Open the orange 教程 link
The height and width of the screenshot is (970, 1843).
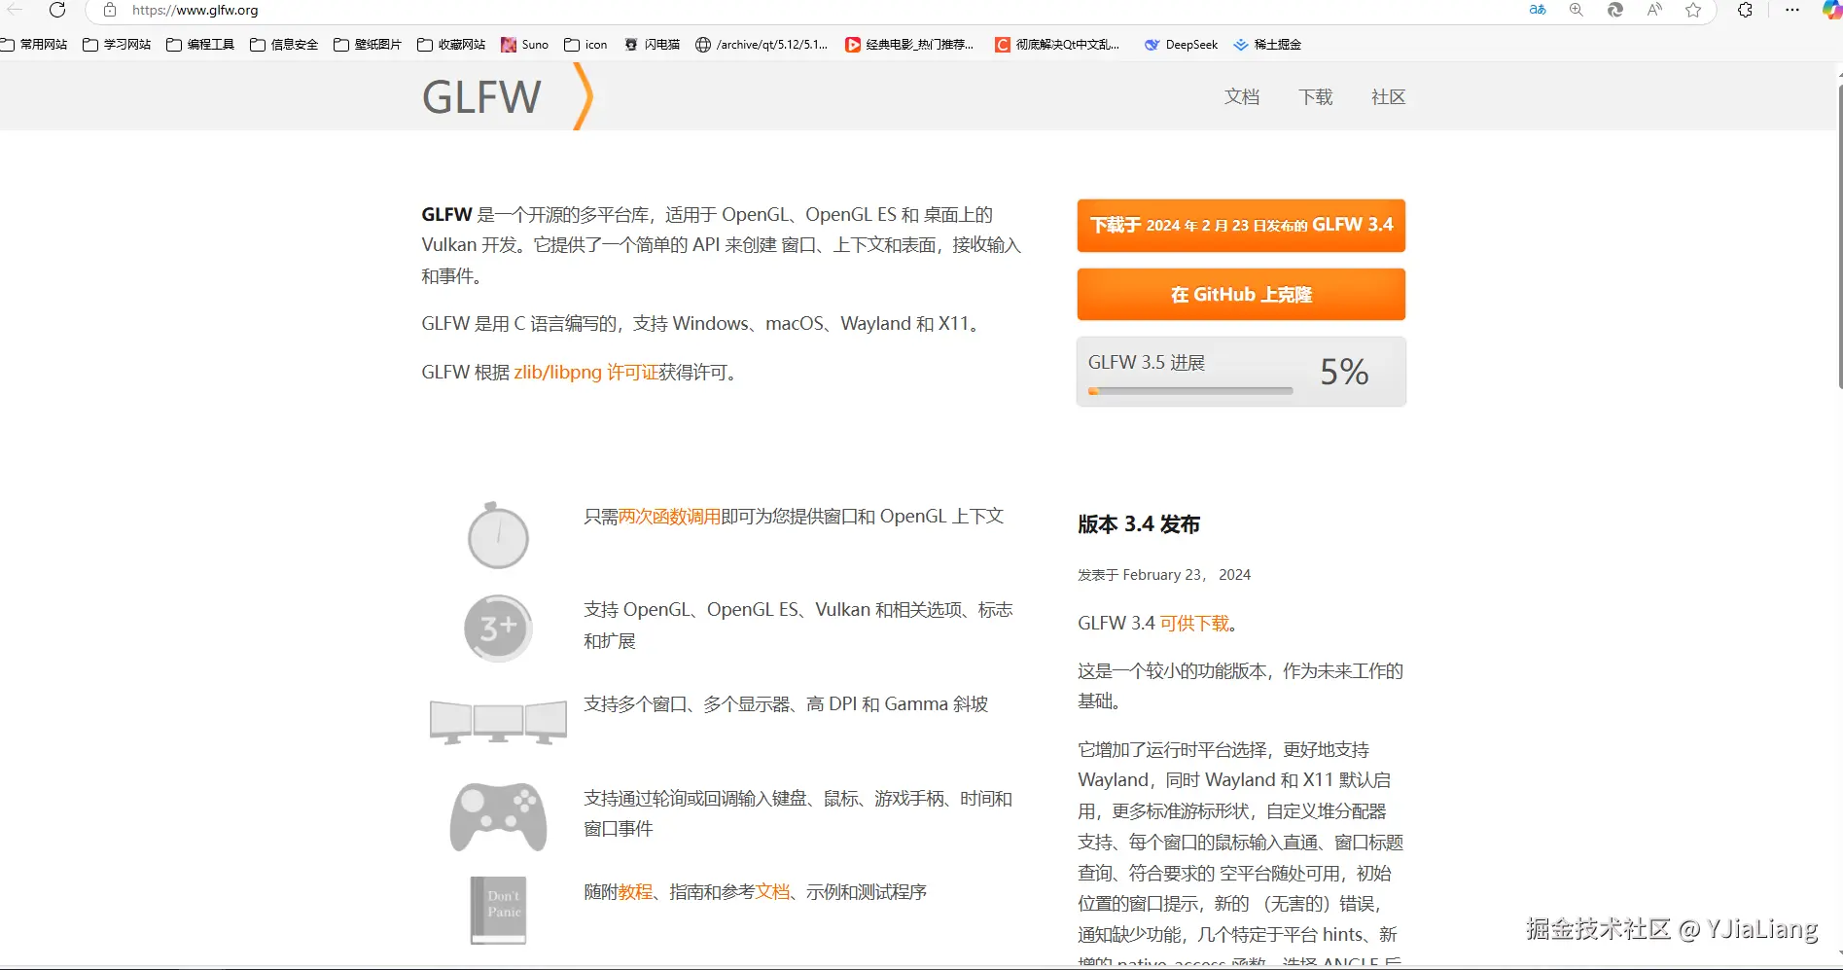(636, 892)
